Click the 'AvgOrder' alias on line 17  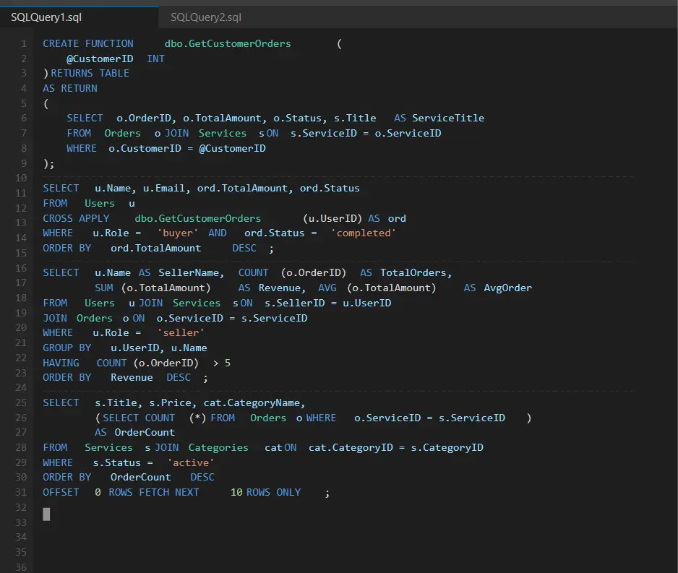(507, 288)
